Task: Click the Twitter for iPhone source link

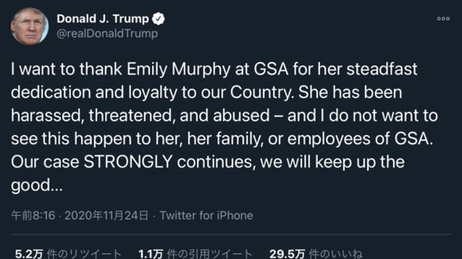Action: coord(206,216)
